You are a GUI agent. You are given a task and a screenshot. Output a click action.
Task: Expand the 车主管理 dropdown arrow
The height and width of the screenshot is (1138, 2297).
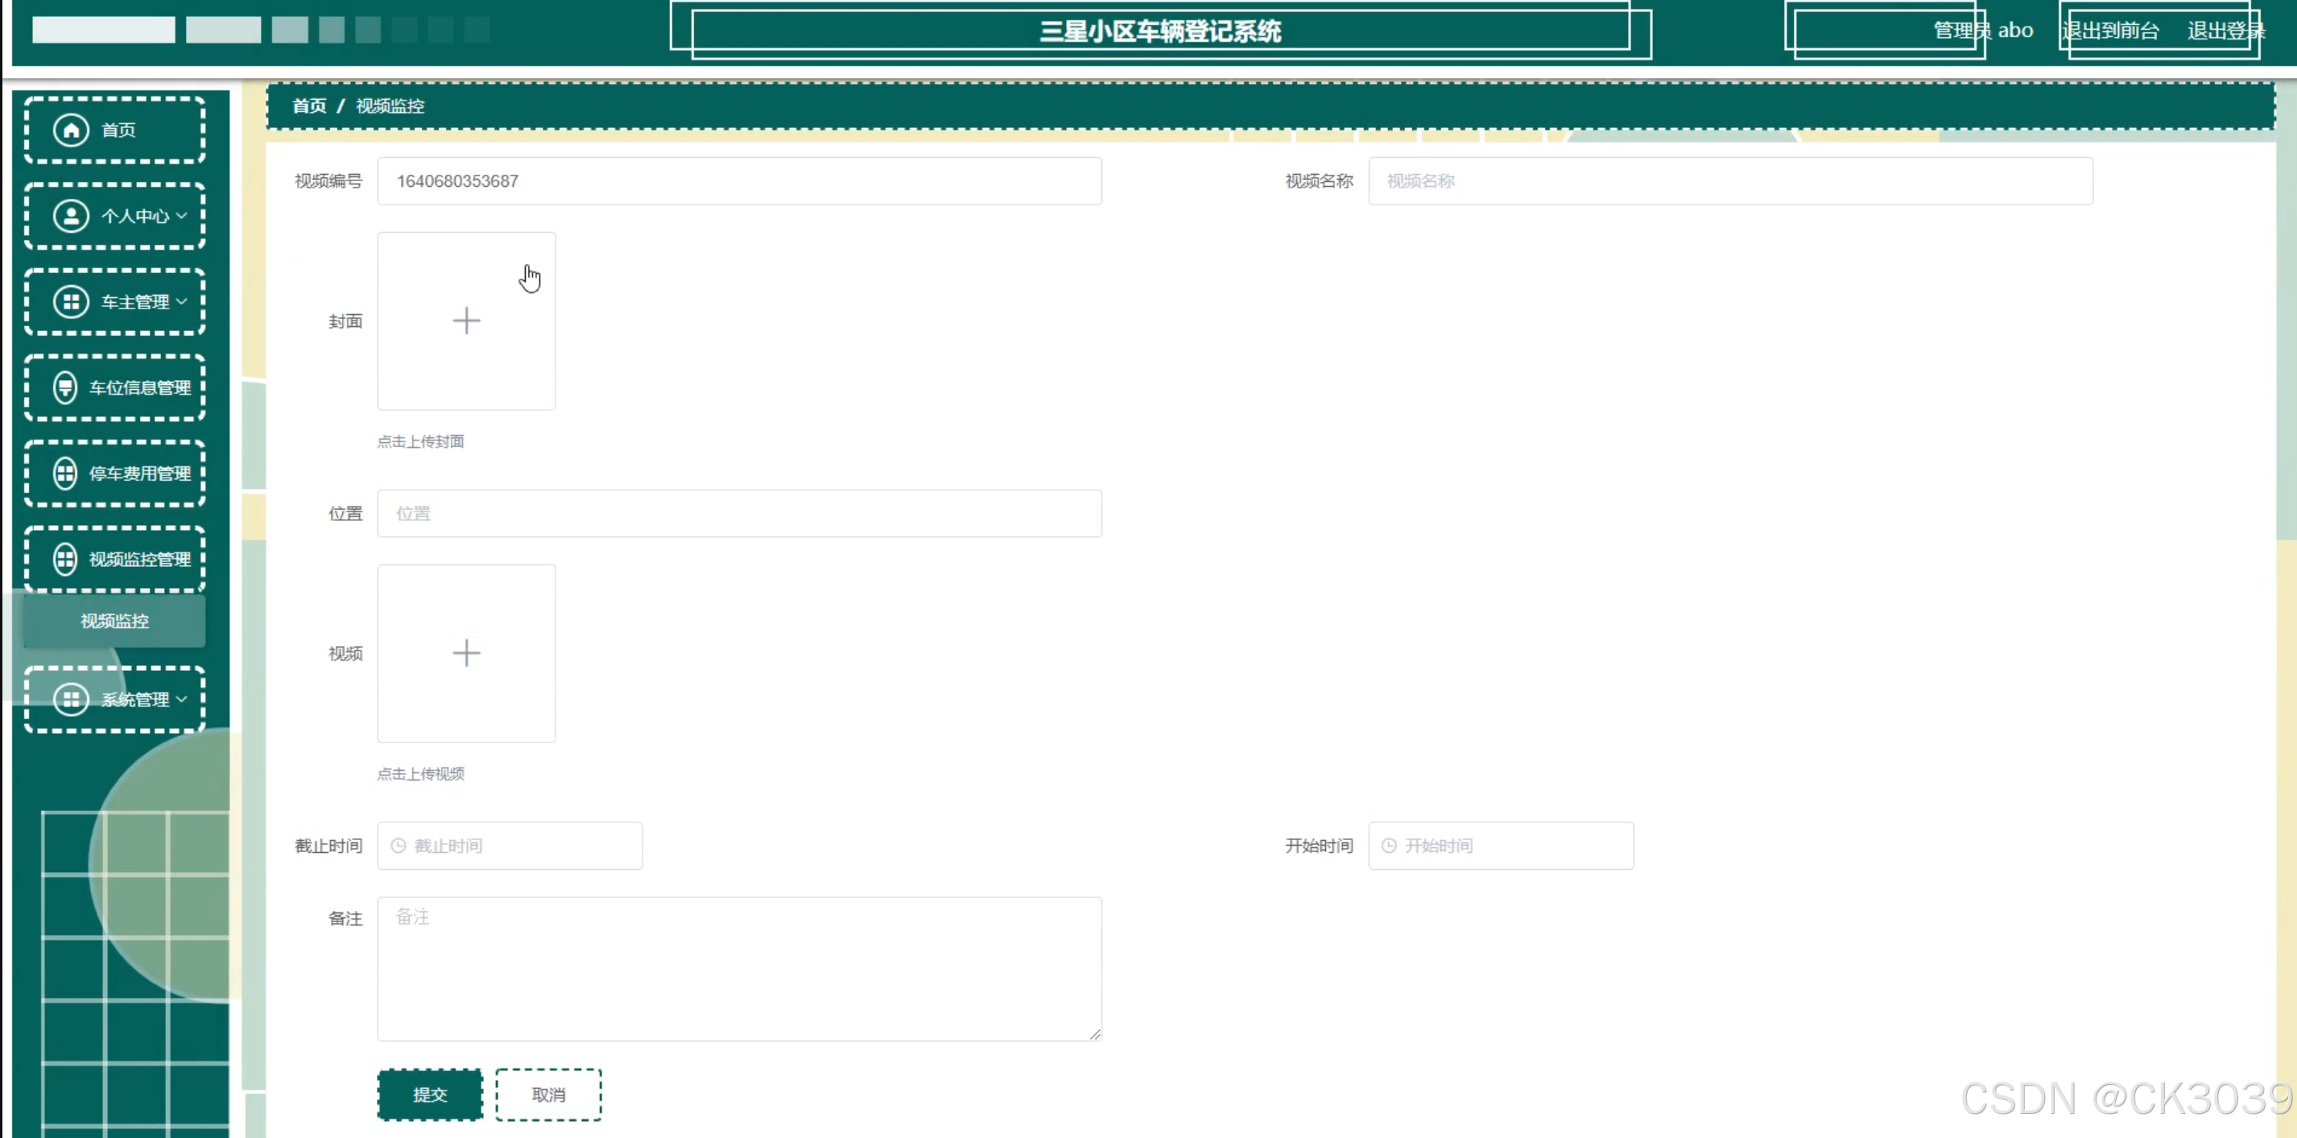coord(182,301)
